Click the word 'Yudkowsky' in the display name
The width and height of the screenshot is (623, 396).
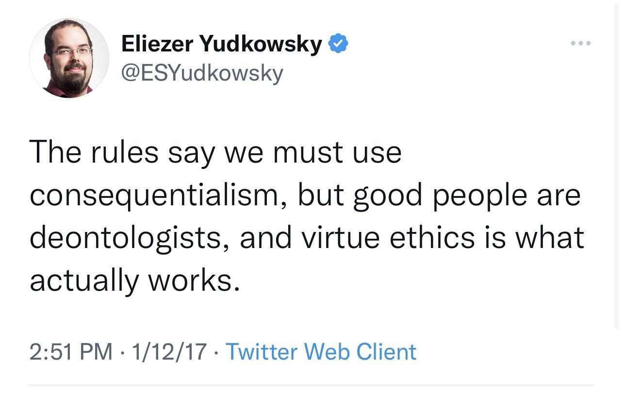coord(261,45)
